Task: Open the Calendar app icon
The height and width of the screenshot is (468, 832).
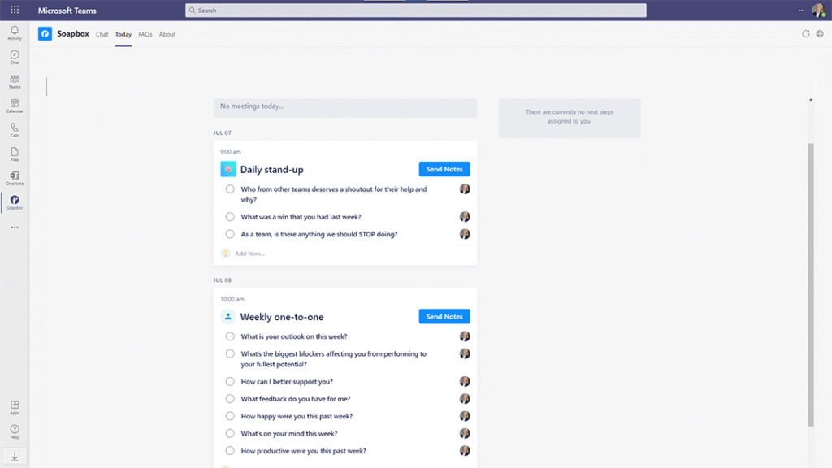Action: coord(15,106)
